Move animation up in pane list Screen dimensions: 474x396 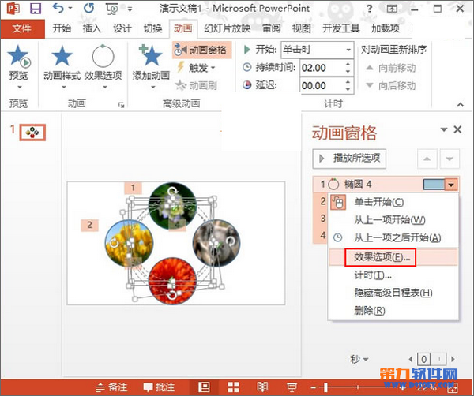(x=427, y=159)
